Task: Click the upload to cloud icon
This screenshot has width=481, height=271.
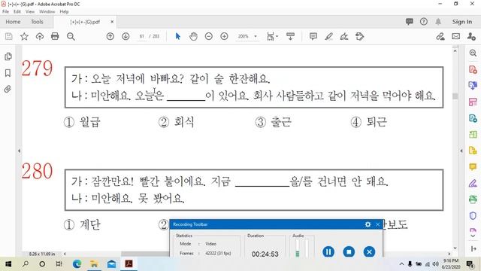Action: click(40, 37)
